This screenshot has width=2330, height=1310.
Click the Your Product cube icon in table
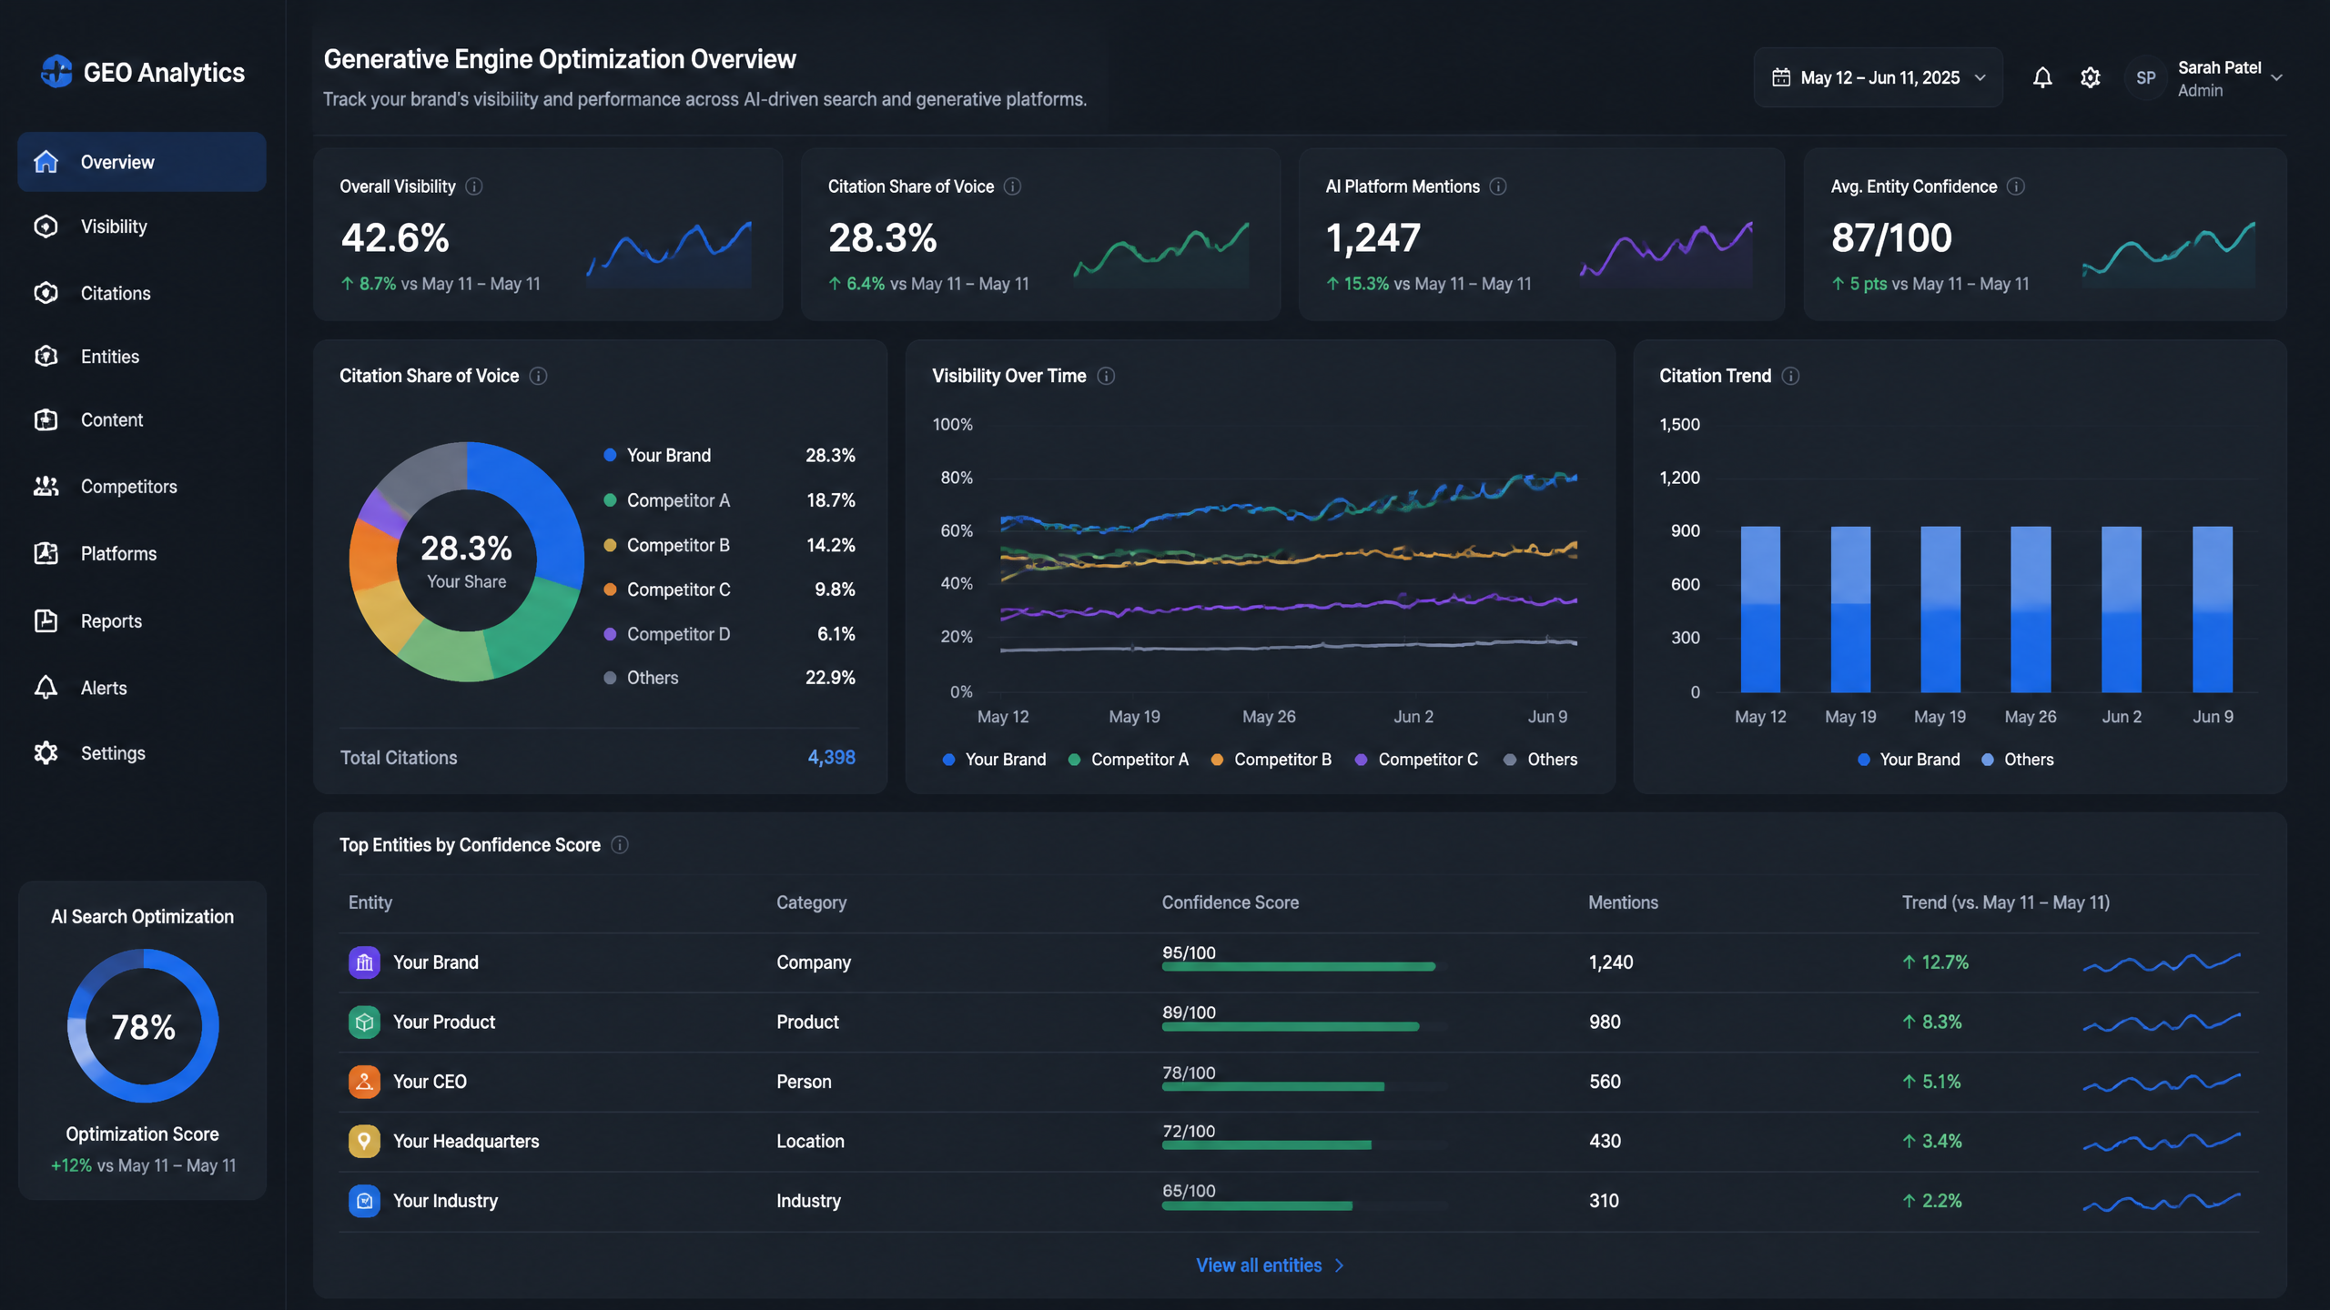click(364, 1023)
